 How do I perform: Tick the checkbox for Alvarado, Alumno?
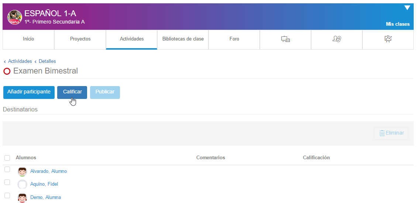click(7, 170)
